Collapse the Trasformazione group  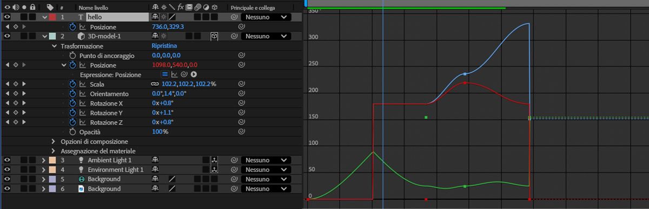pos(54,46)
